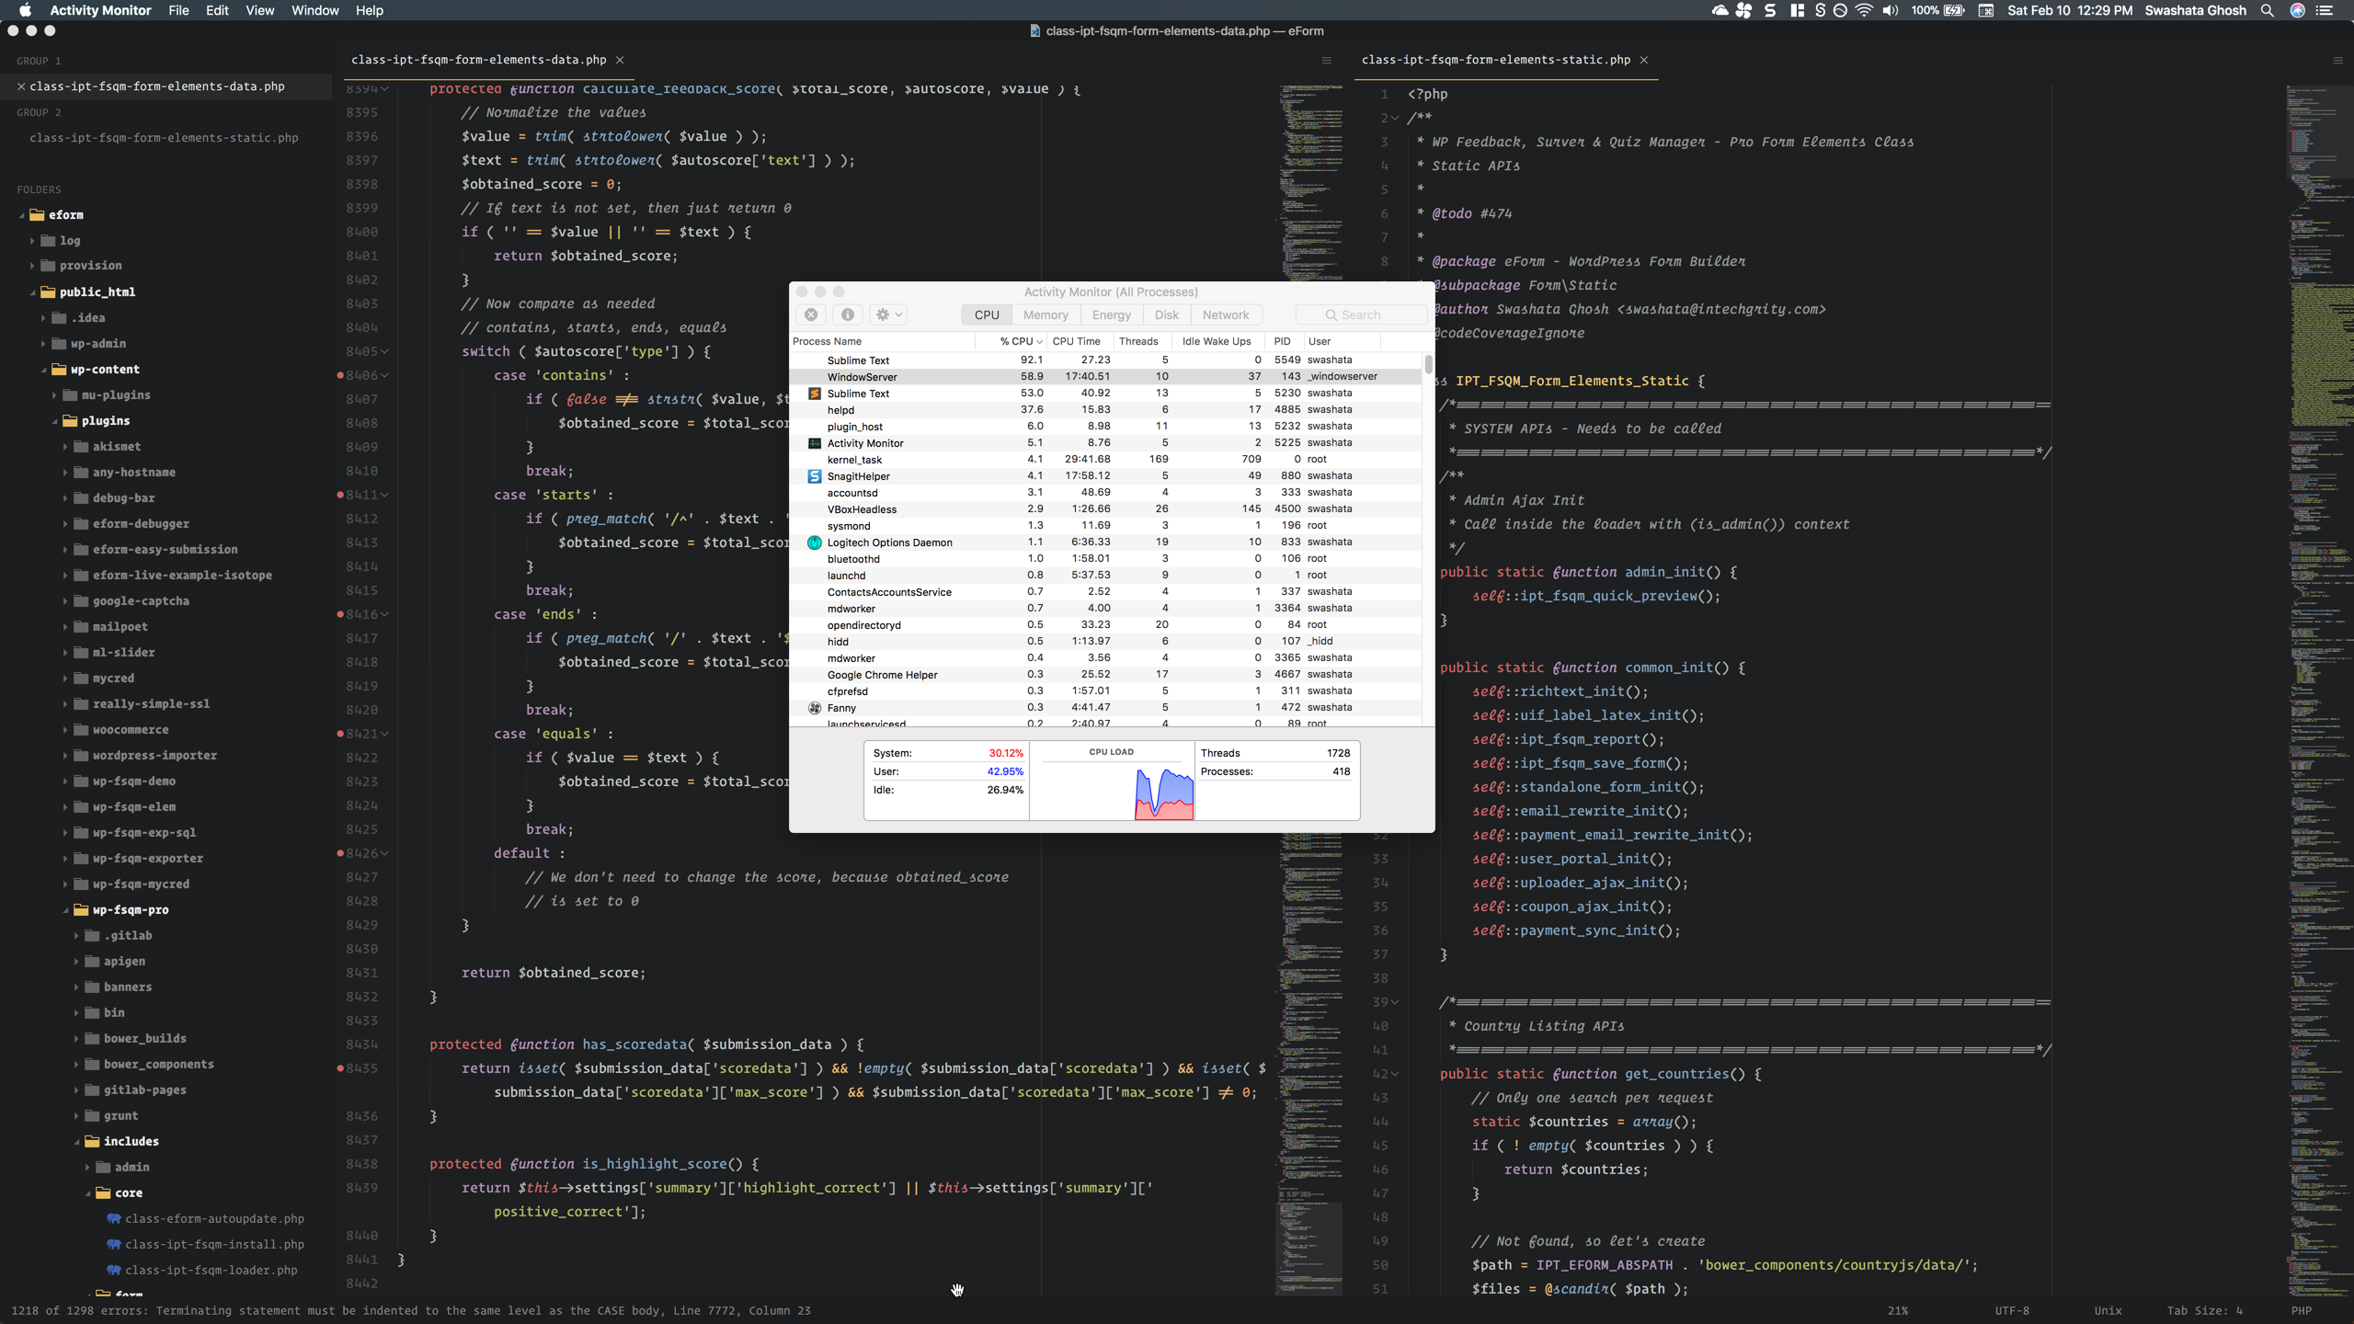Sort processes by the % CPU column
The image size is (2354, 1324).
click(x=1015, y=340)
